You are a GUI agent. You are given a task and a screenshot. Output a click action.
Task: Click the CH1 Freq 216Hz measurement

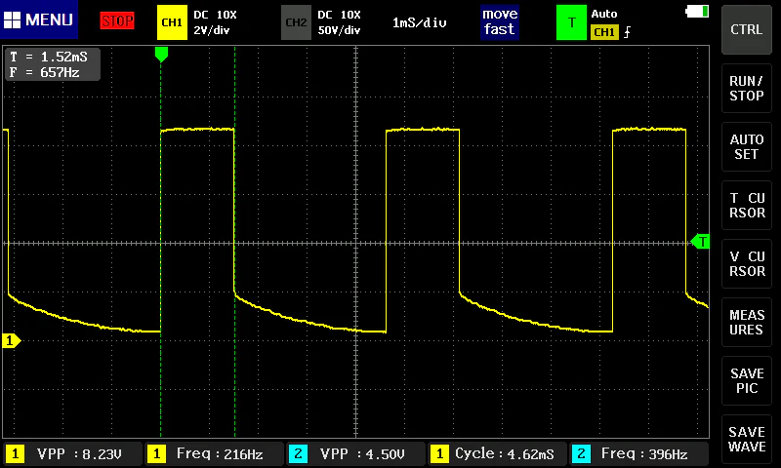(214, 454)
